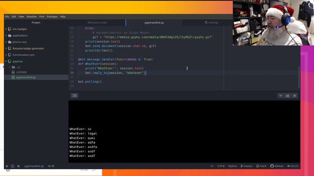
Task: Click terminal output line 'WhatEver: adfa'
Action: (x=82, y=142)
